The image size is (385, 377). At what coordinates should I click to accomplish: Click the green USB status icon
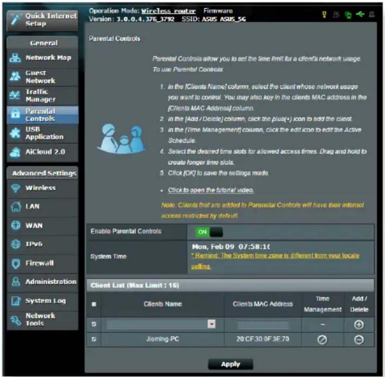point(360,14)
